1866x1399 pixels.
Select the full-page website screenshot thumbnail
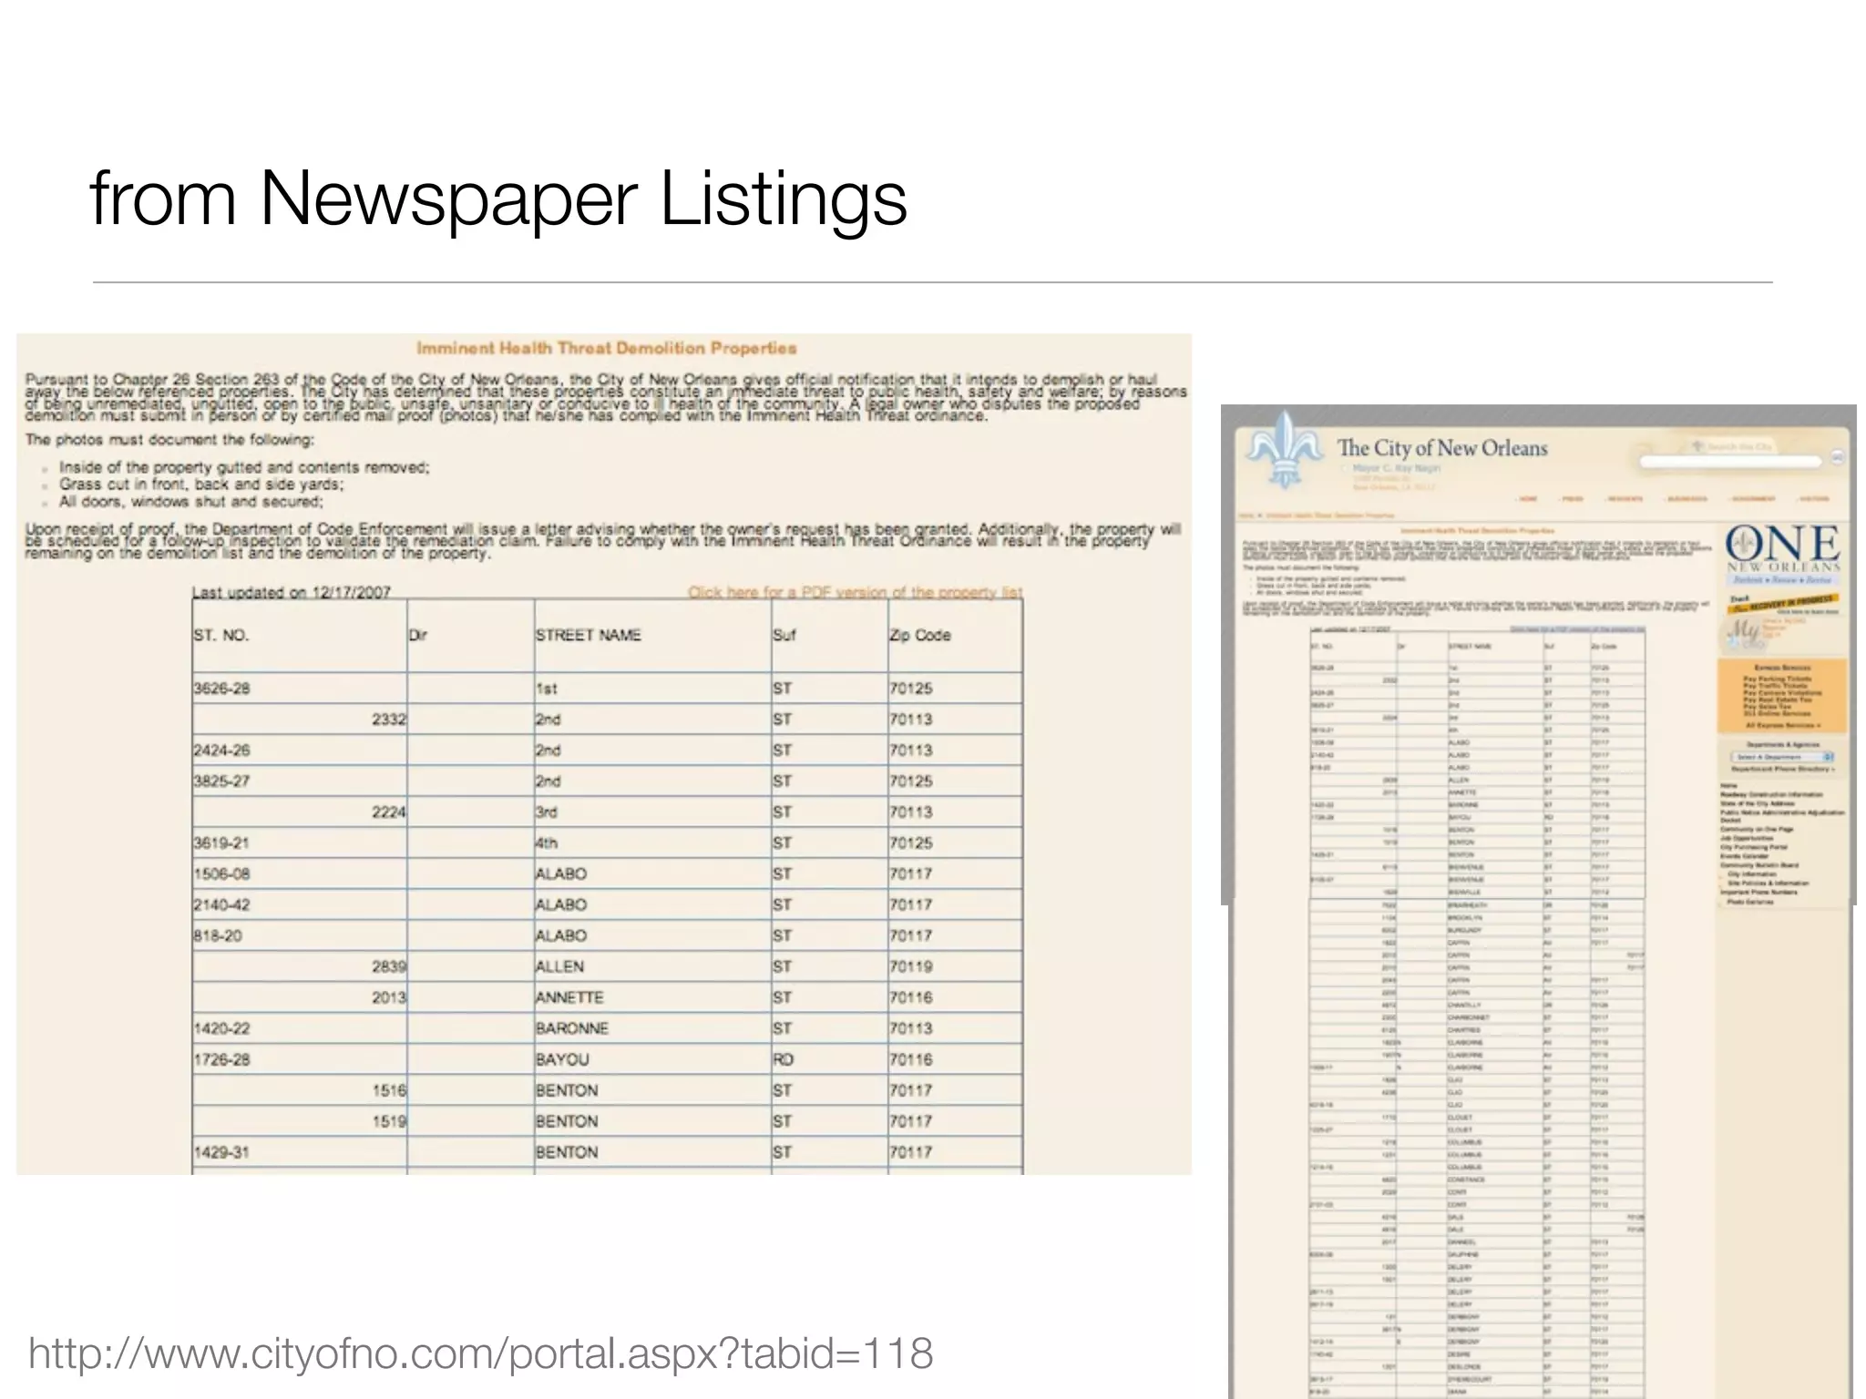coord(1539,902)
